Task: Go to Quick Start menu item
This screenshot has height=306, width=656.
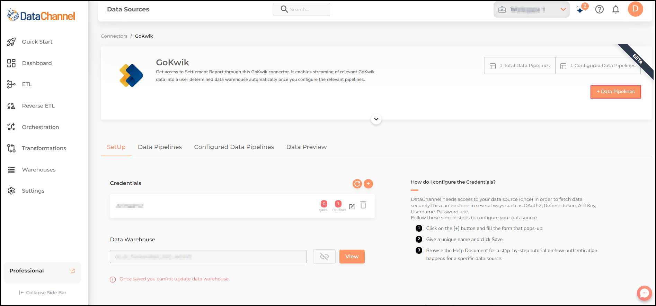Action: [37, 42]
